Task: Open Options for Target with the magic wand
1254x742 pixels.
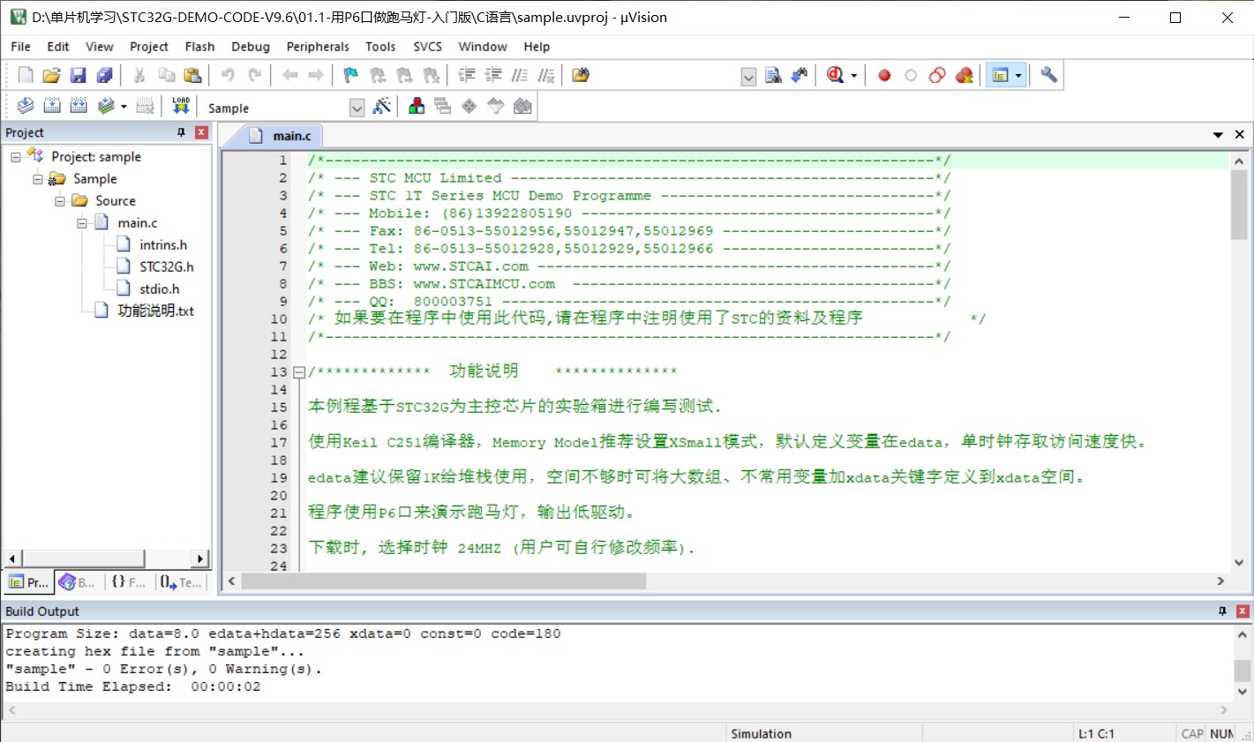Action: (382, 107)
